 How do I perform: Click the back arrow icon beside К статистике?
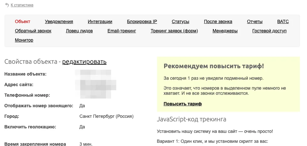tap(7, 5)
